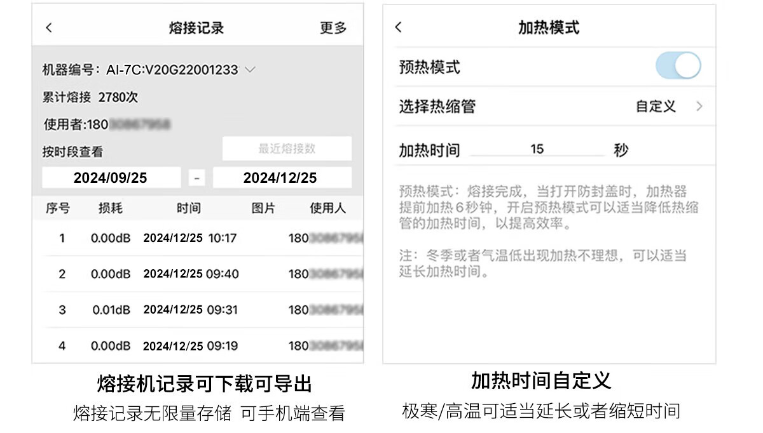Open 选择热缩管 chevron arrow

pos(699,107)
